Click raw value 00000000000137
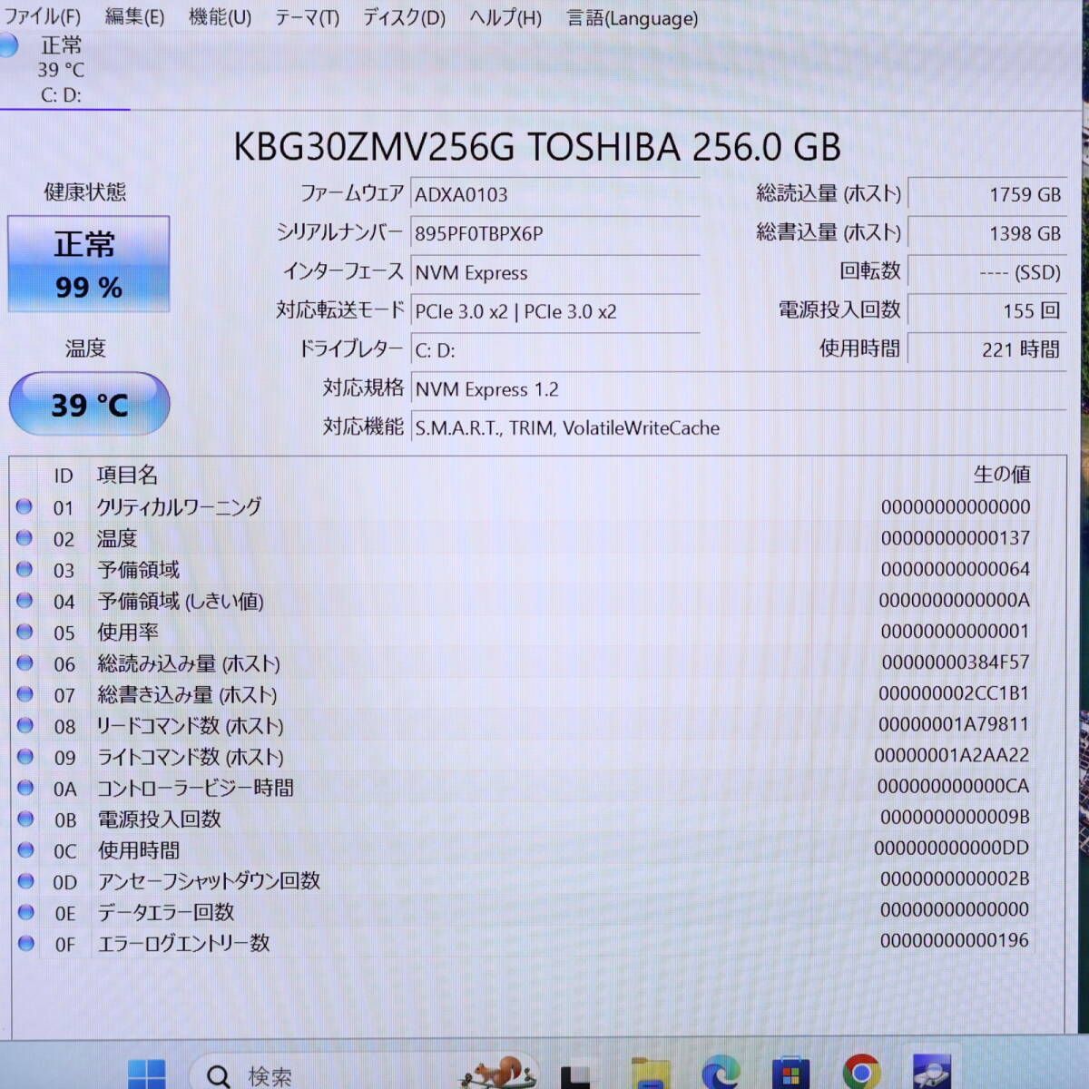Image resolution: width=1089 pixels, height=1089 pixels. point(956,538)
